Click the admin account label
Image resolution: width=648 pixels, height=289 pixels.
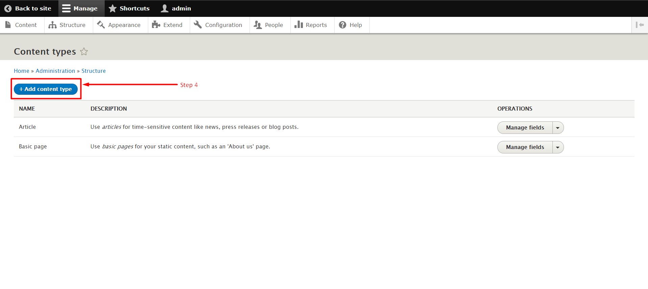click(181, 8)
